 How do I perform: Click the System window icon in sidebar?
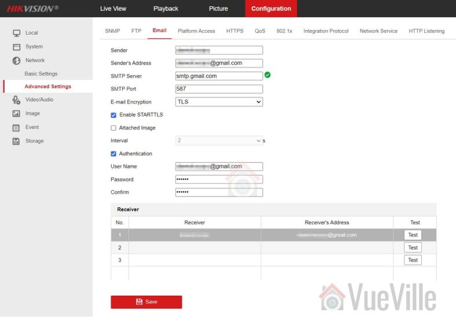tap(17, 47)
